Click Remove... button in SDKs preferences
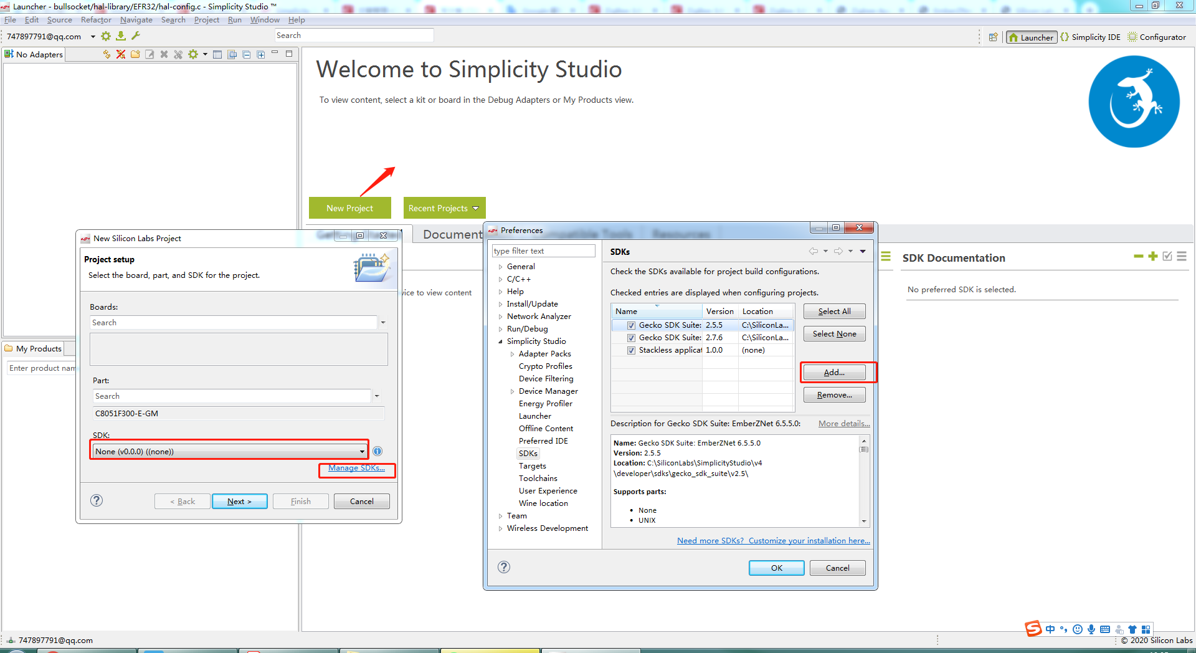 click(x=834, y=395)
